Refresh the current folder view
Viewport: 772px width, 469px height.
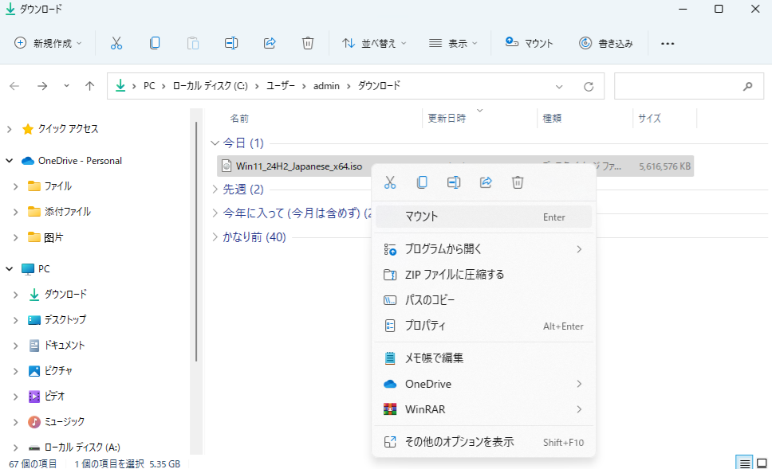(x=589, y=86)
